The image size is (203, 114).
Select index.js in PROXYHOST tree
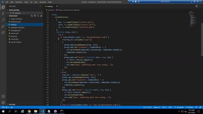click(25, 25)
